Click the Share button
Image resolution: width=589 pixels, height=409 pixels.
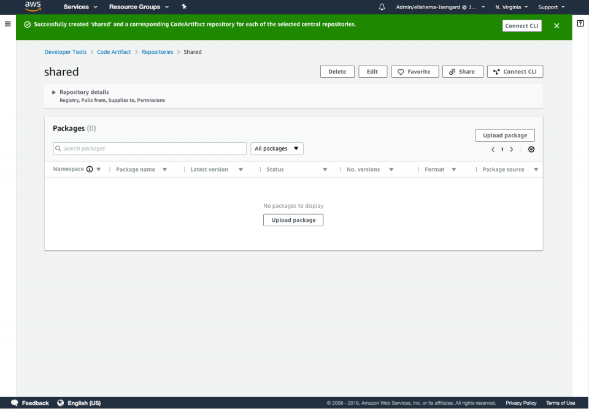coord(463,72)
